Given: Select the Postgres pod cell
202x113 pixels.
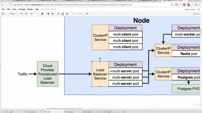Looking at the screenshot, I should [x=186, y=77].
